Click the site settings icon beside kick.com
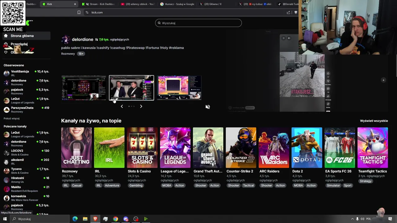Image resolution: width=397 pixels, height=223 pixels. [87, 12]
